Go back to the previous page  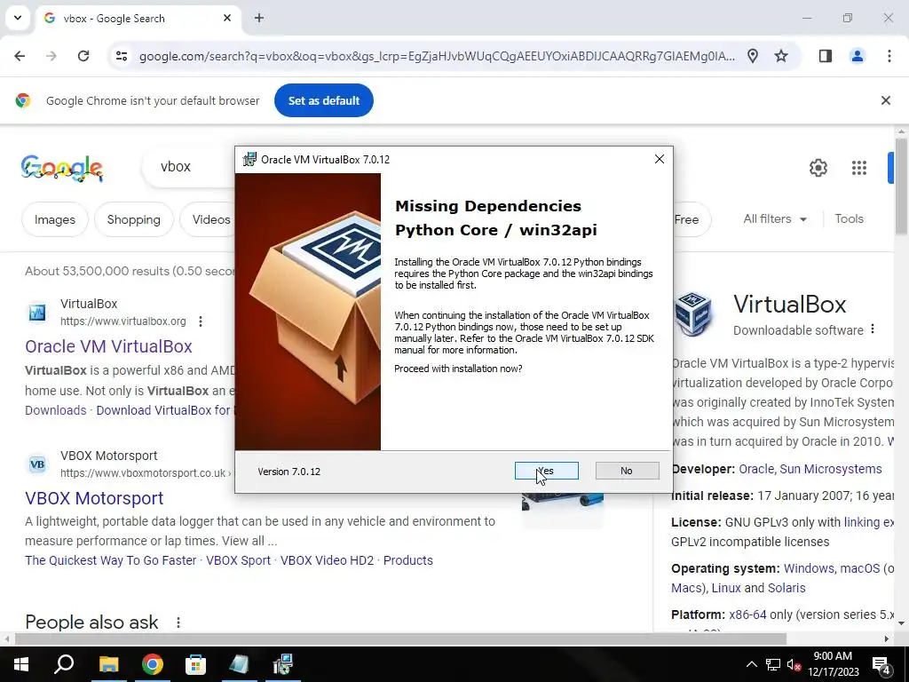tap(20, 56)
